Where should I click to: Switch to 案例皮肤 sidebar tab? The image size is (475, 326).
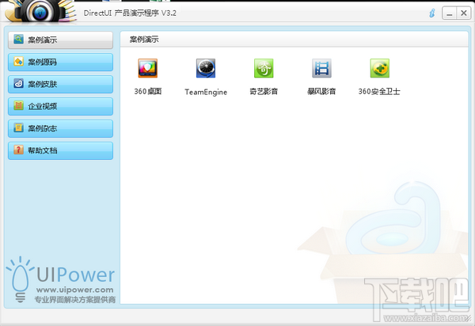click(x=61, y=84)
